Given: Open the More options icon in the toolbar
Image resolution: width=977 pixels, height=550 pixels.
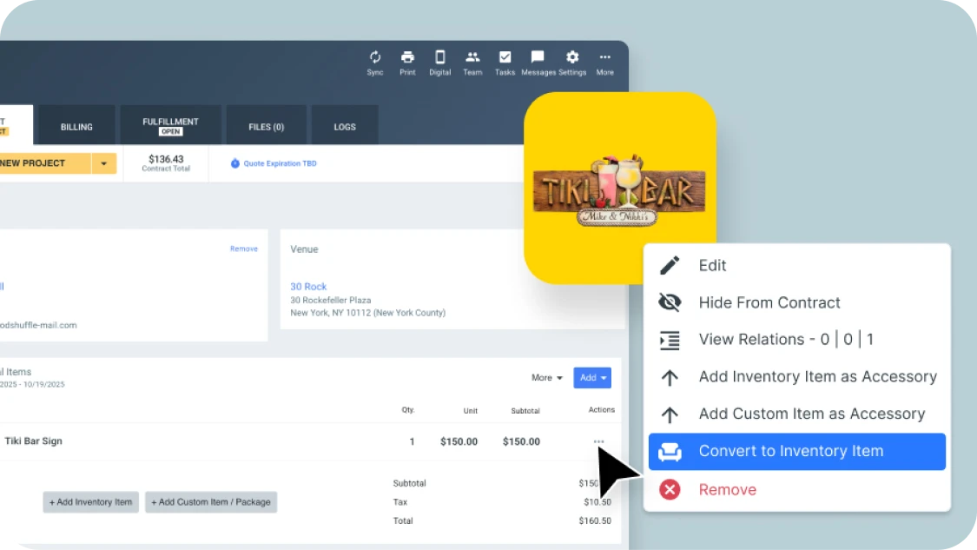Looking at the screenshot, I should pos(604,57).
